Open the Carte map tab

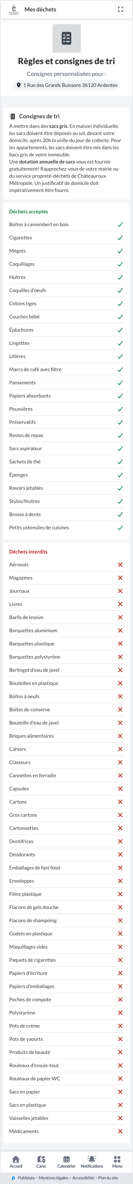pyautogui.click(x=41, y=1162)
